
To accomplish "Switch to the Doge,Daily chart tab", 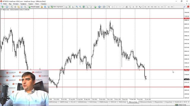I will (169, 102).
